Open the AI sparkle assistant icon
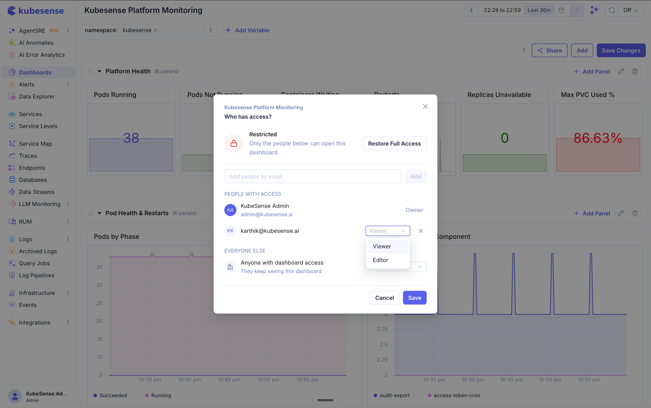The height and width of the screenshot is (408, 651). point(594,10)
